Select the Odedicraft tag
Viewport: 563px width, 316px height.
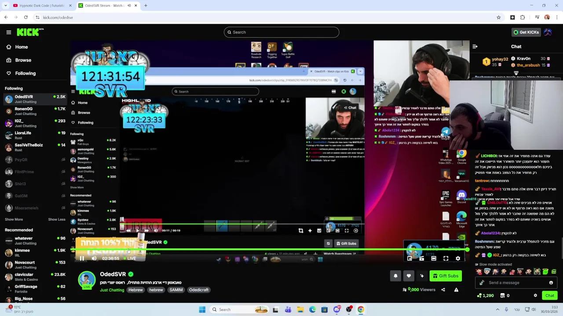199,290
